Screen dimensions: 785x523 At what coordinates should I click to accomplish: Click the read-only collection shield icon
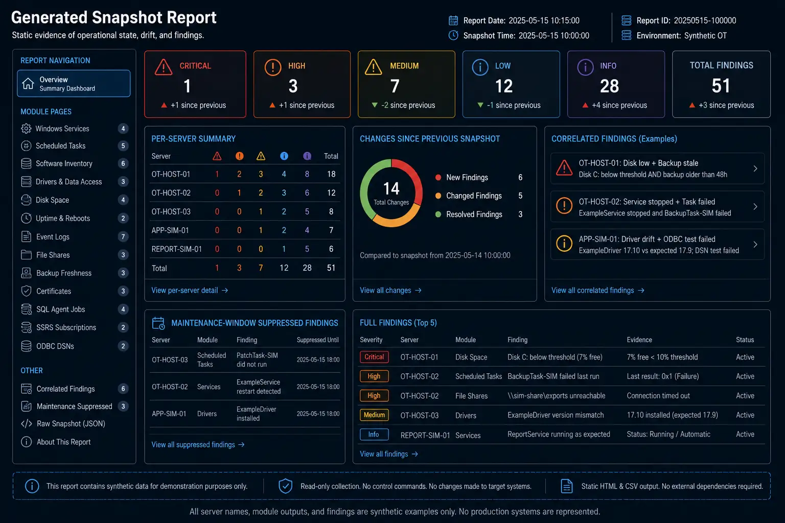pyautogui.click(x=285, y=486)
